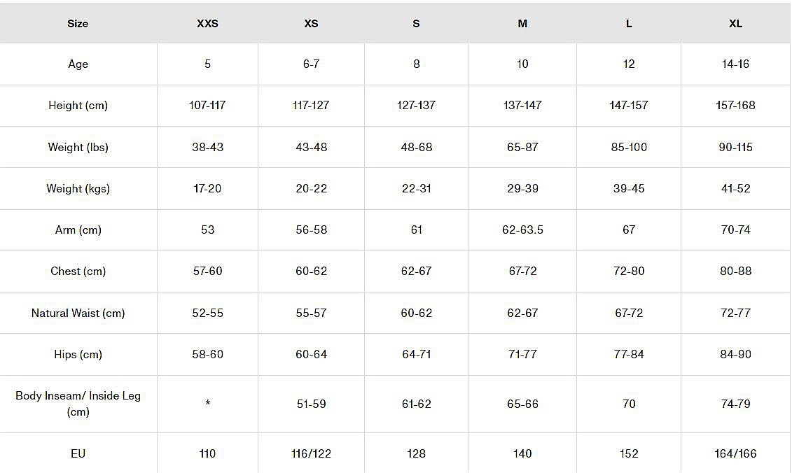This screenshot has width=792, height=473.
Task: Click the Age row label
Action: tap(78, 64)
